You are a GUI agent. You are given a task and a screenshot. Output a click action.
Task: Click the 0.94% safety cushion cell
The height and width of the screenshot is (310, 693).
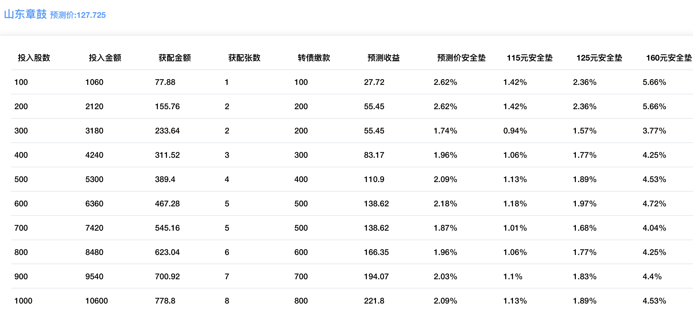pyautogui.click(x=515, y=131)
